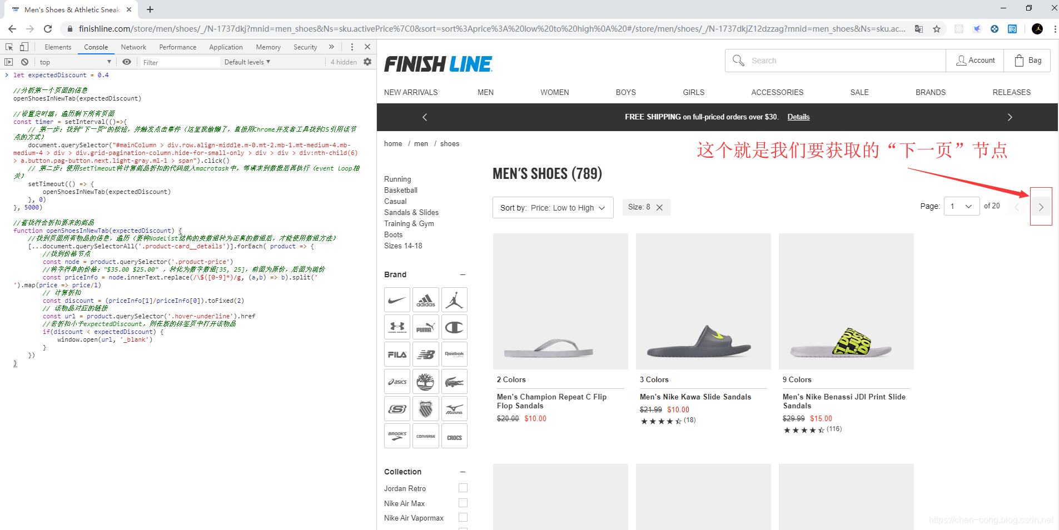This screenshot has width=1059, height=530.
Task: Switch to the Elements tab in DevTools
Action: (x=58, y=47)
